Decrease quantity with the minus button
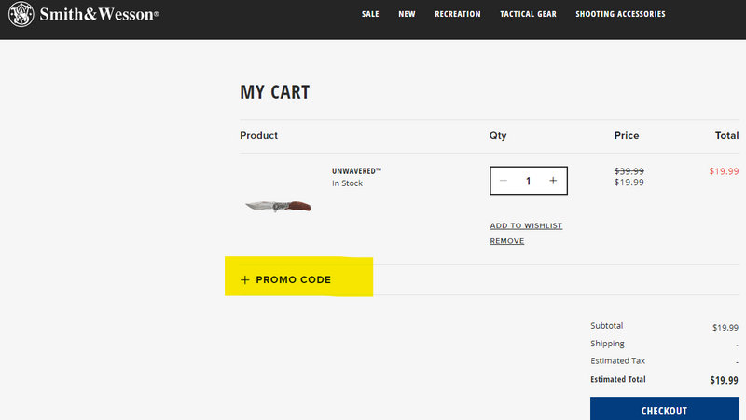The height and width of the screenshot is (420, 746). coord(504,181)
